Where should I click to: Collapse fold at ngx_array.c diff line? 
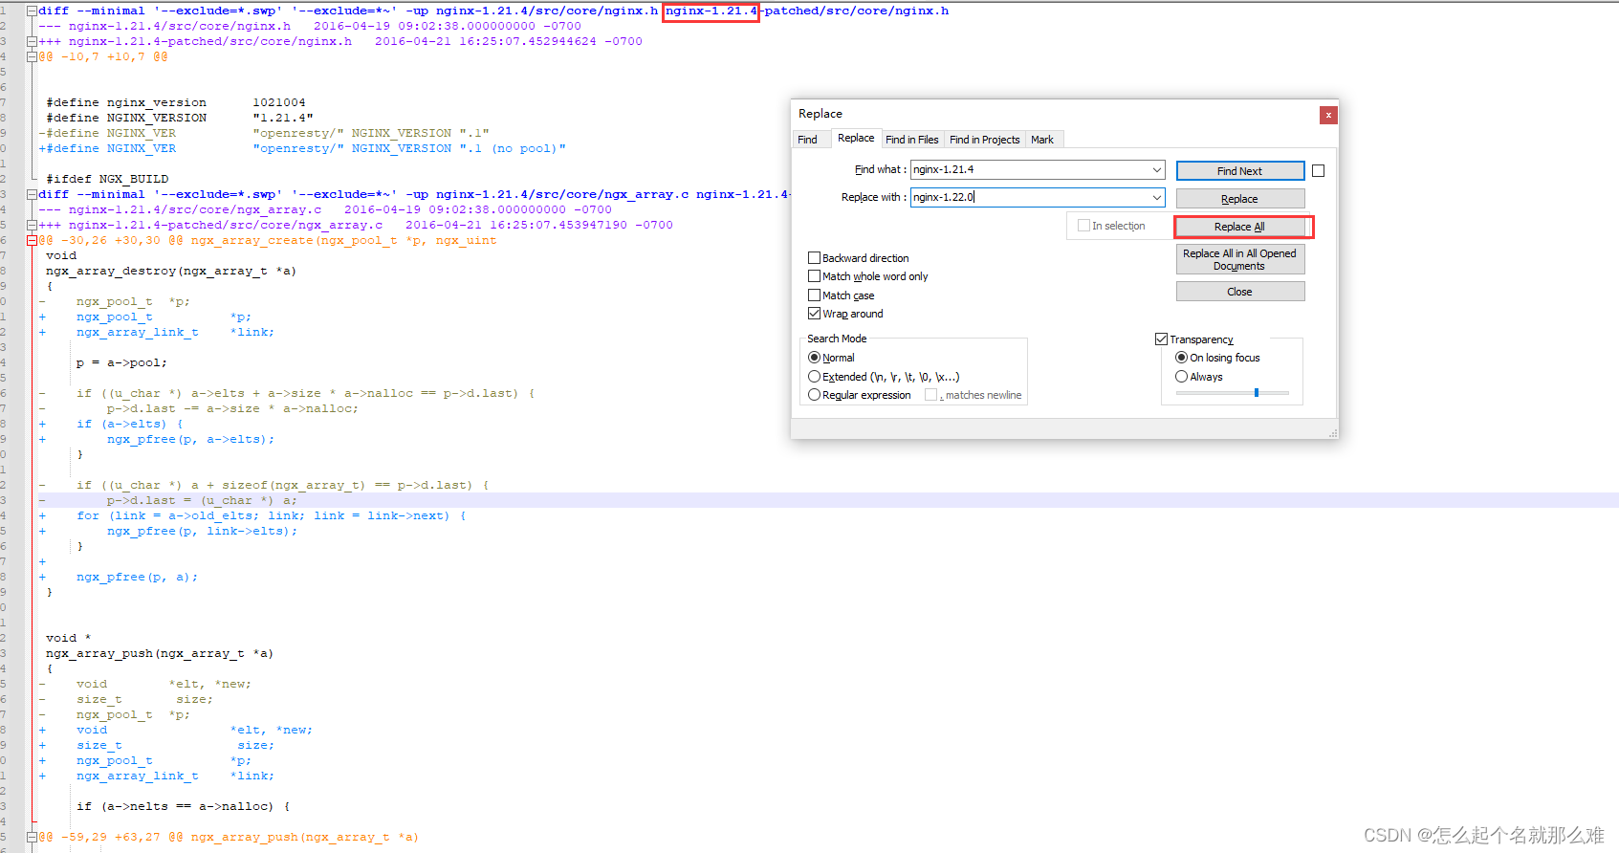coord(32,194)
